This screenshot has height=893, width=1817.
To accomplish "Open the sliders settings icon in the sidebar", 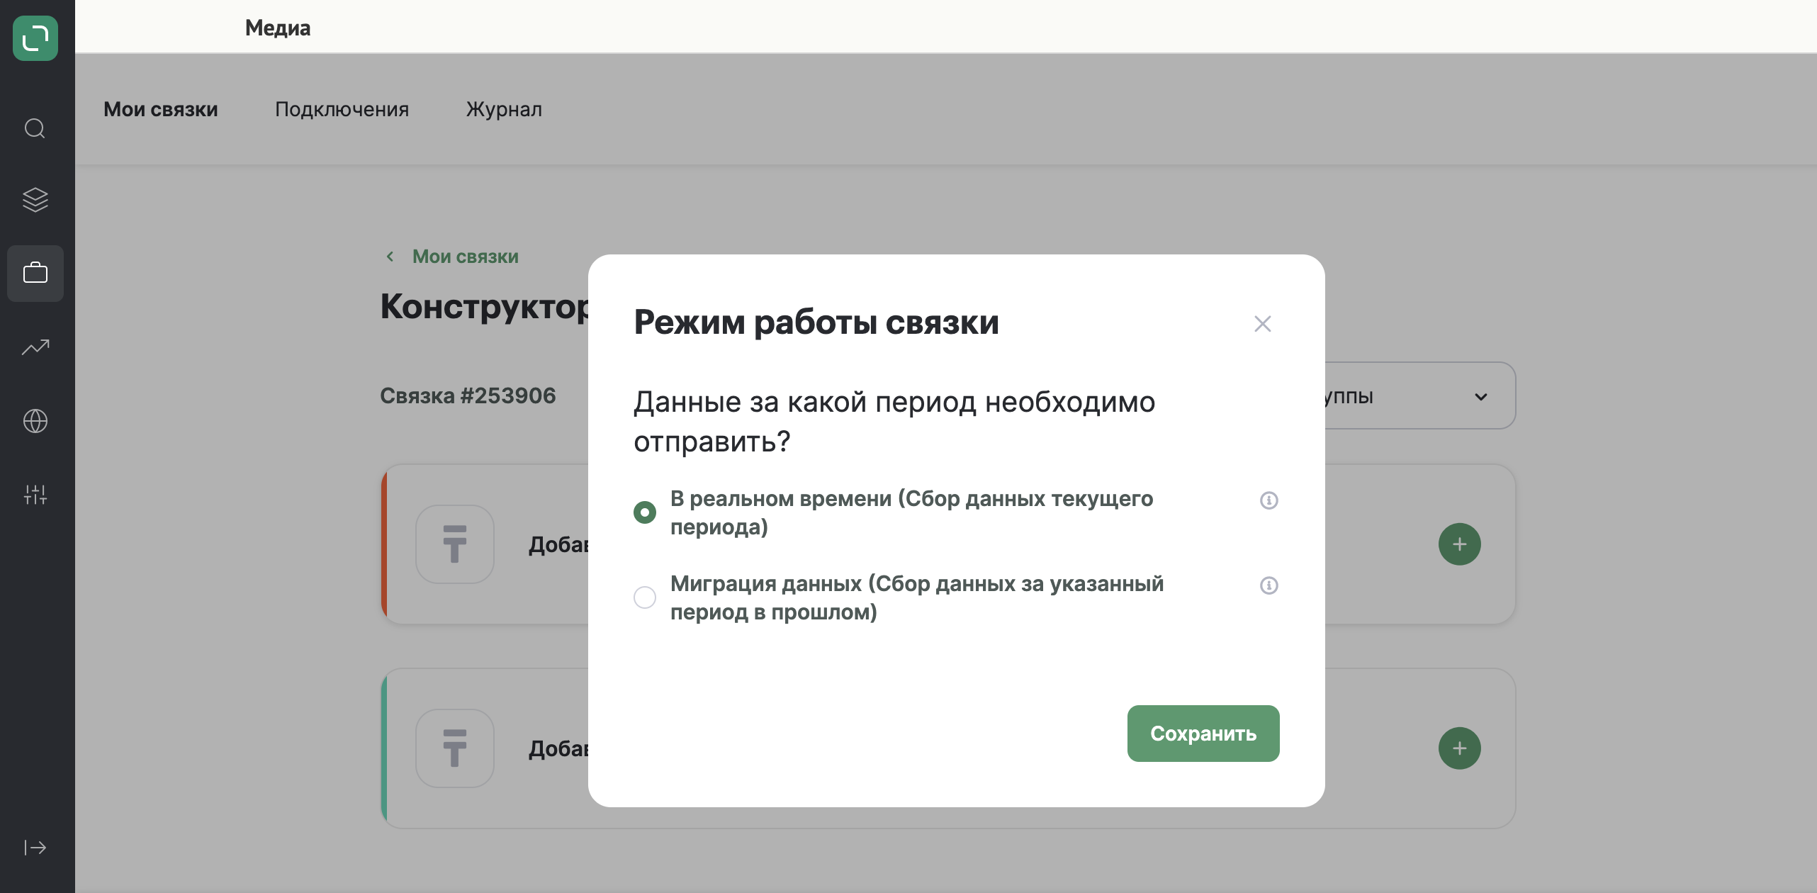I will [x=35, y=495].
